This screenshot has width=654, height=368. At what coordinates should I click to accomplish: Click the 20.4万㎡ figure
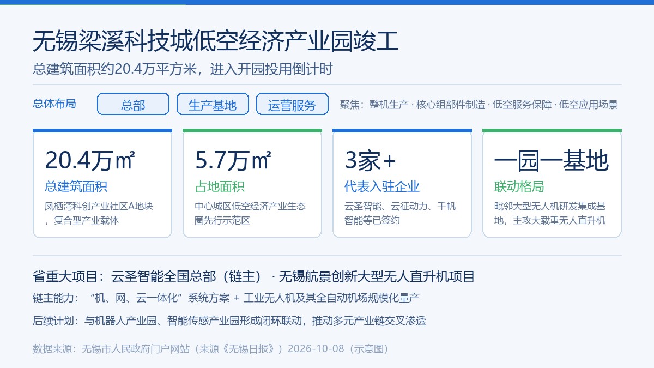point(90,160)
